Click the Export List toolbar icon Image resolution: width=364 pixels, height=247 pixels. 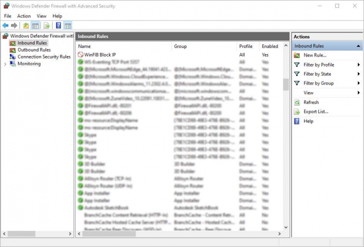pos(46,25)
